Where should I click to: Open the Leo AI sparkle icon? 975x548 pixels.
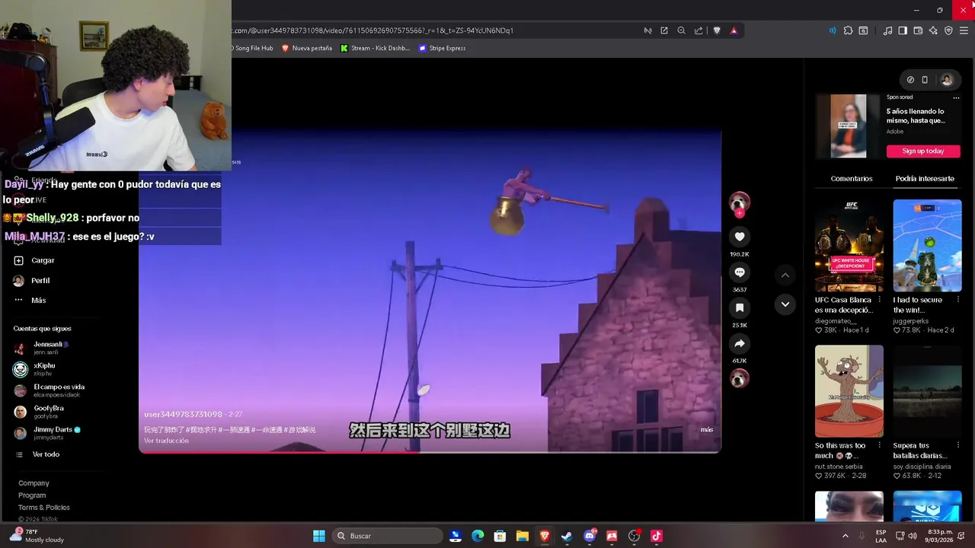[x=933, y=30]
